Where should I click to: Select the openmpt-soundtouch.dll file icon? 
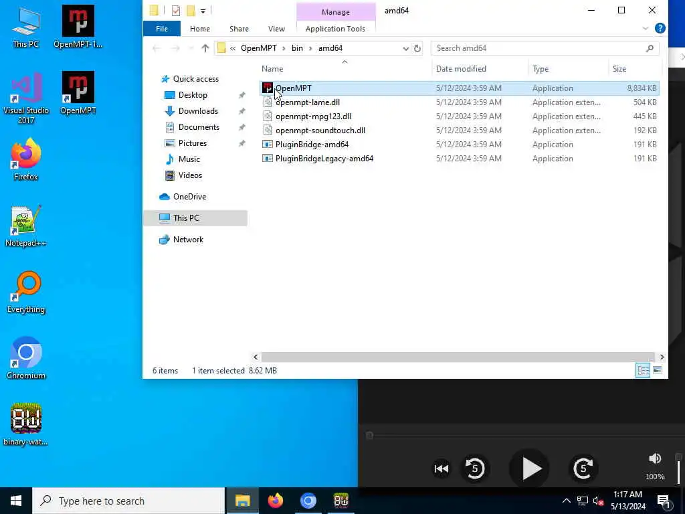pyautogui.click(x=268, y=131)
